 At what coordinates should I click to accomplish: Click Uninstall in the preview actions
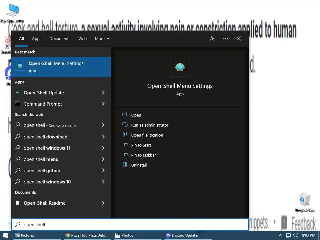[134, 165]
